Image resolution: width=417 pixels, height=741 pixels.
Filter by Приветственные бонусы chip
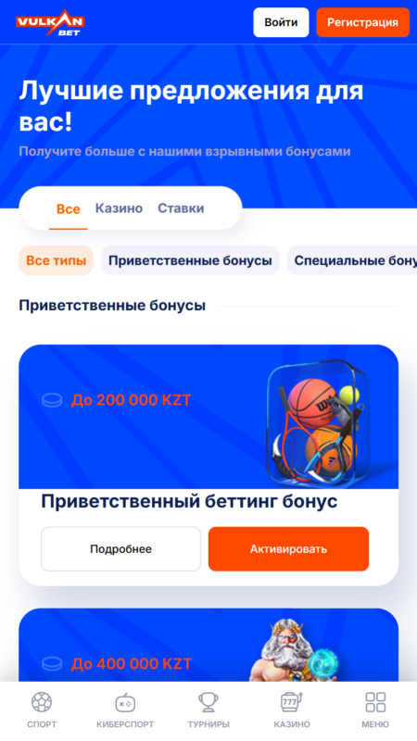coord(190,260)
